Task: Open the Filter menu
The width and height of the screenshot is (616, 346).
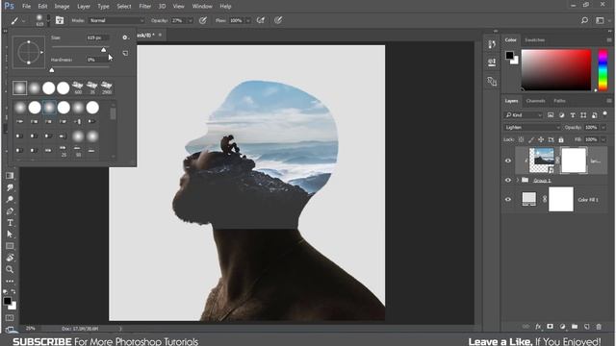Action: pos(145,7)
